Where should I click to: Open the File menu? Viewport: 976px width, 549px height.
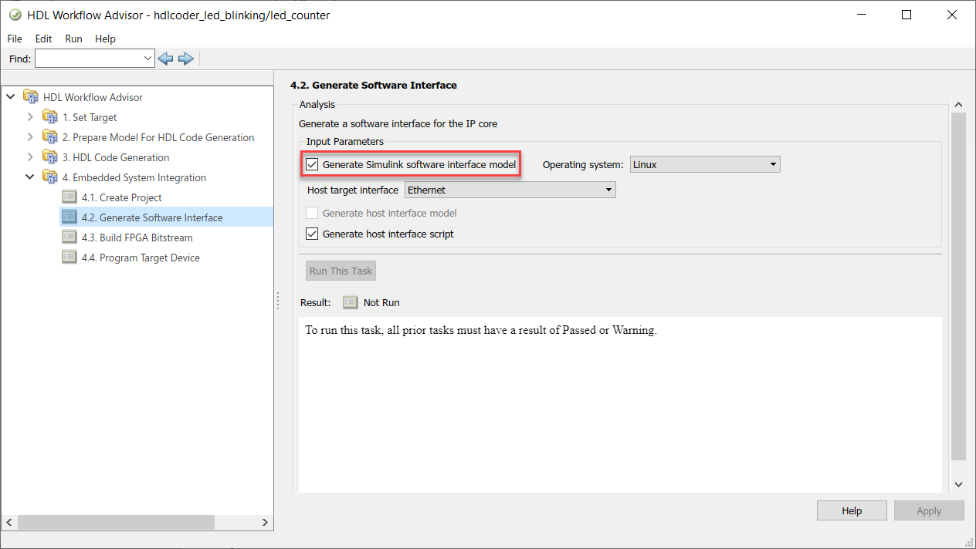14,39
